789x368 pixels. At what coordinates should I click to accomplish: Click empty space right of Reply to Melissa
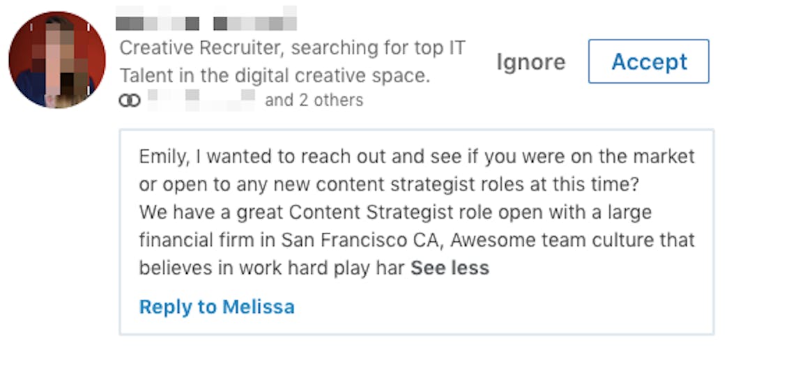tap(503, 307)
